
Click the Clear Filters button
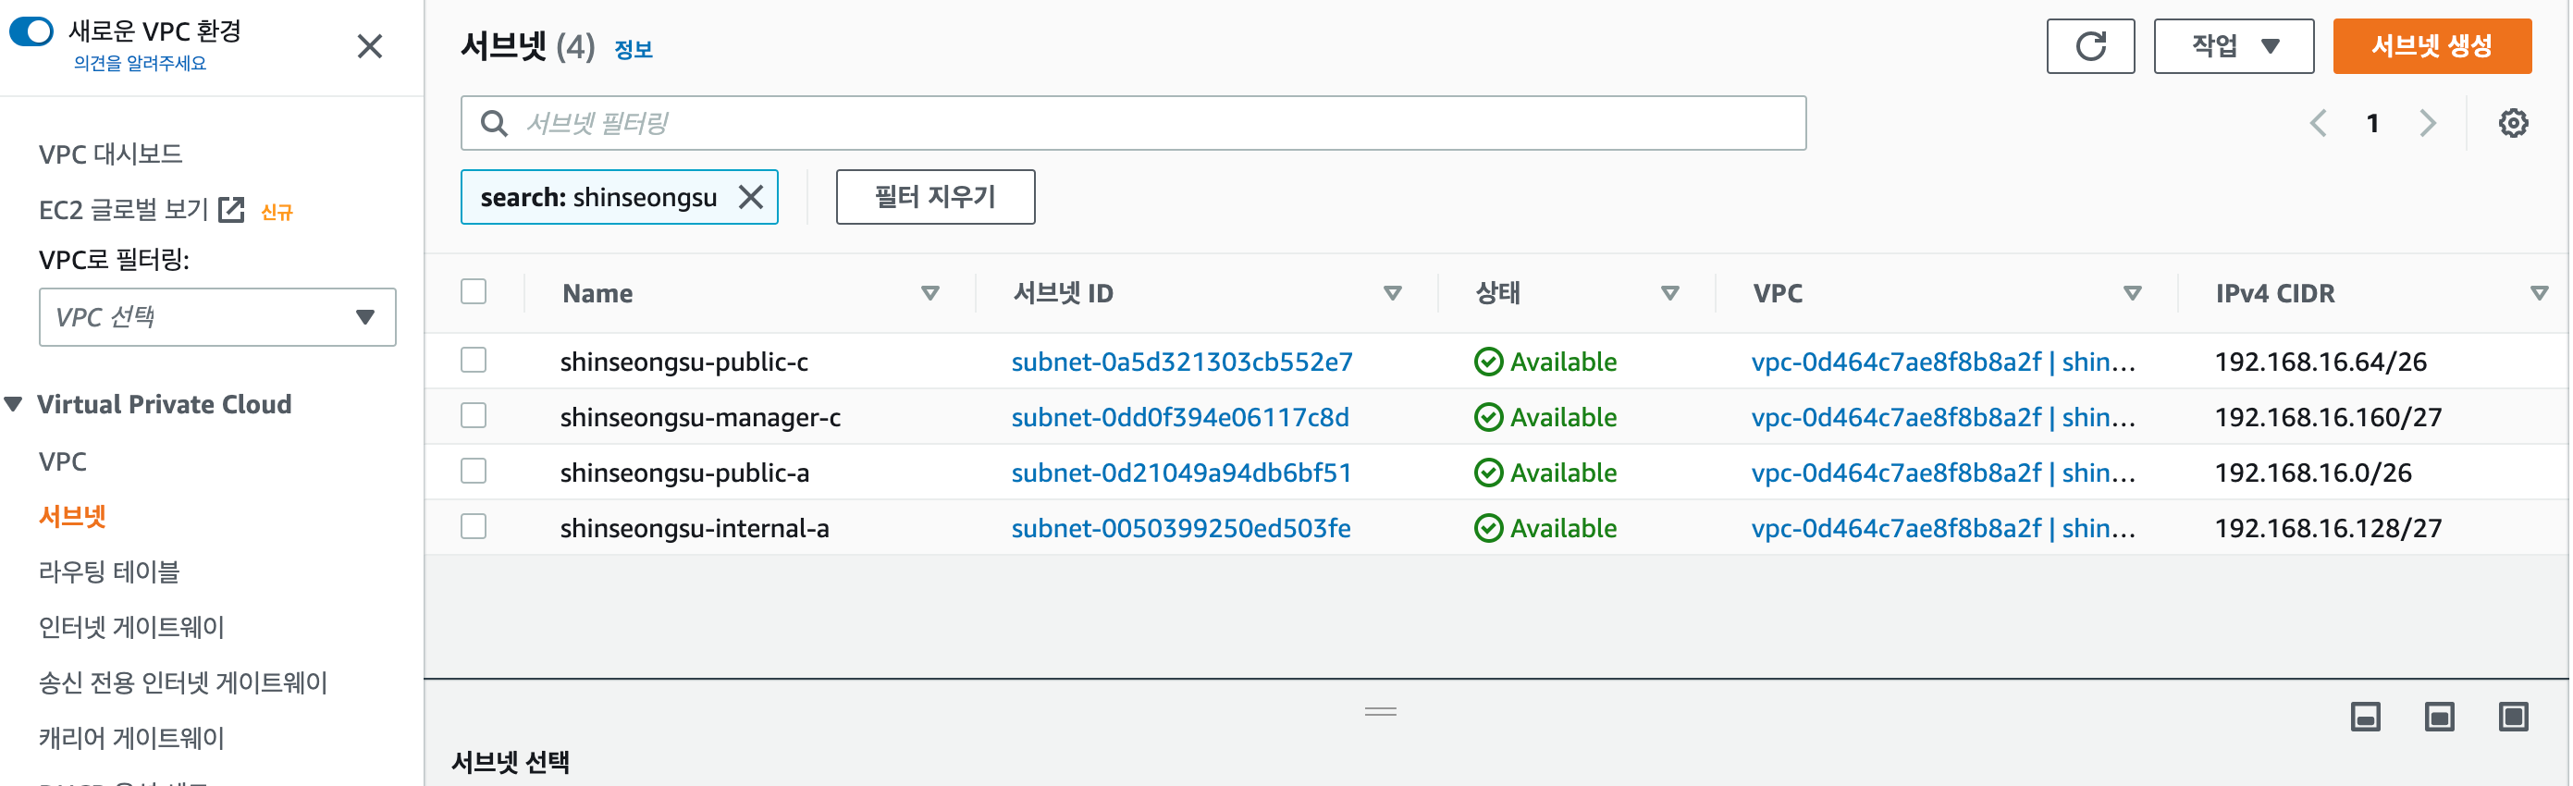pyautogui.click(x=935, y=197)
